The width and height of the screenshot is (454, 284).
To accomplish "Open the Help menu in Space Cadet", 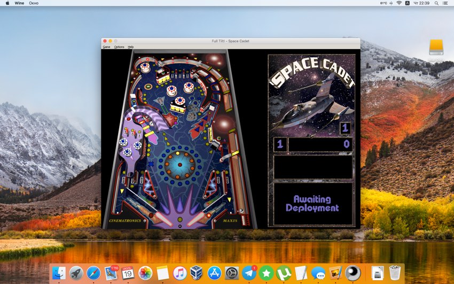I will [x=130, y=47].
